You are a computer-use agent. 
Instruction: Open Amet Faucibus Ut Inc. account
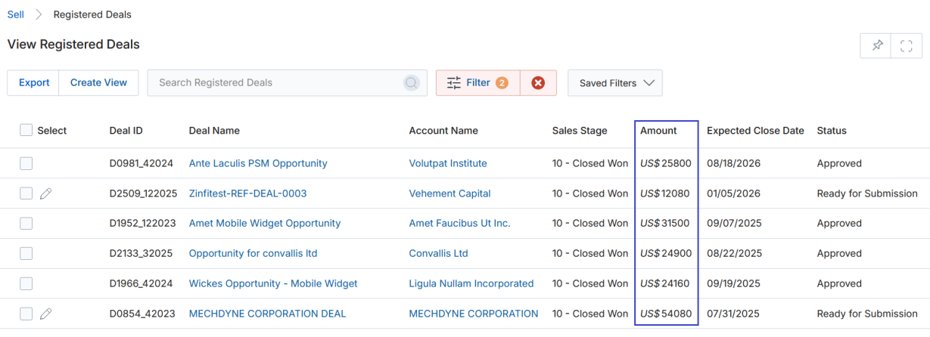[x=459, y=223]
